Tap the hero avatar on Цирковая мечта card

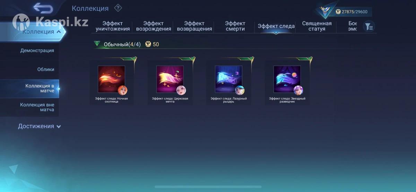tap(181, 90)
